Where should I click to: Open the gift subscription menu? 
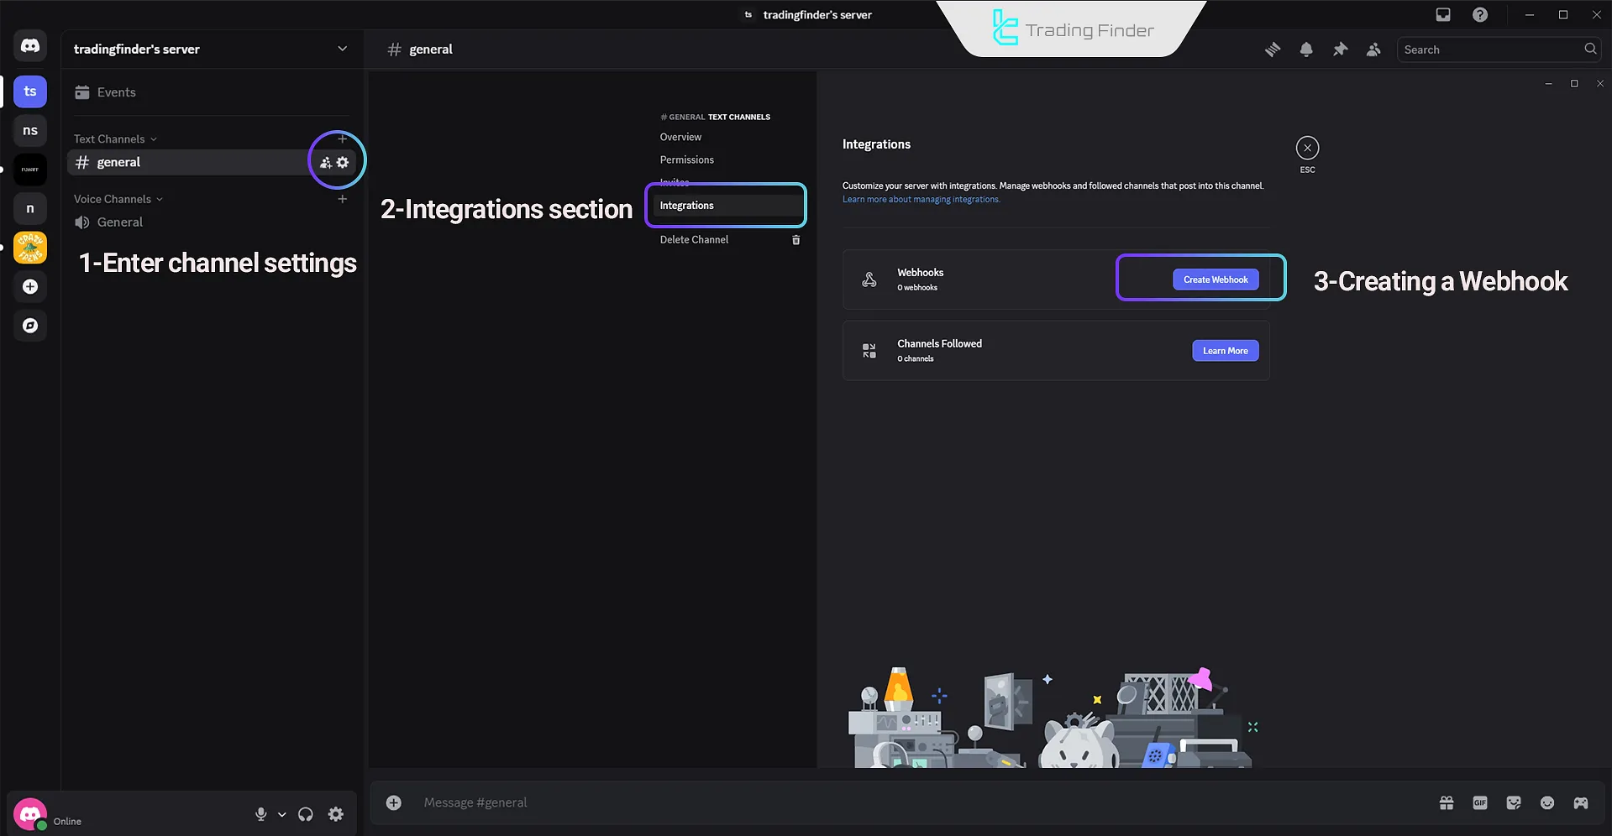[1446, 802]
